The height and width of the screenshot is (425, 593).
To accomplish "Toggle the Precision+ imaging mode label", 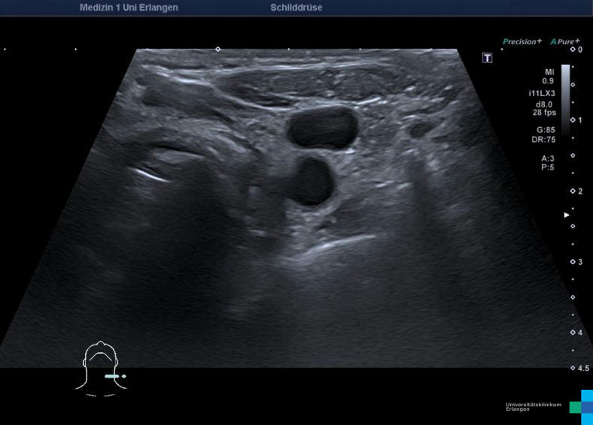I will (522, 42).
